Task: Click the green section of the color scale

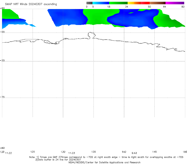Action: [118, 3]
